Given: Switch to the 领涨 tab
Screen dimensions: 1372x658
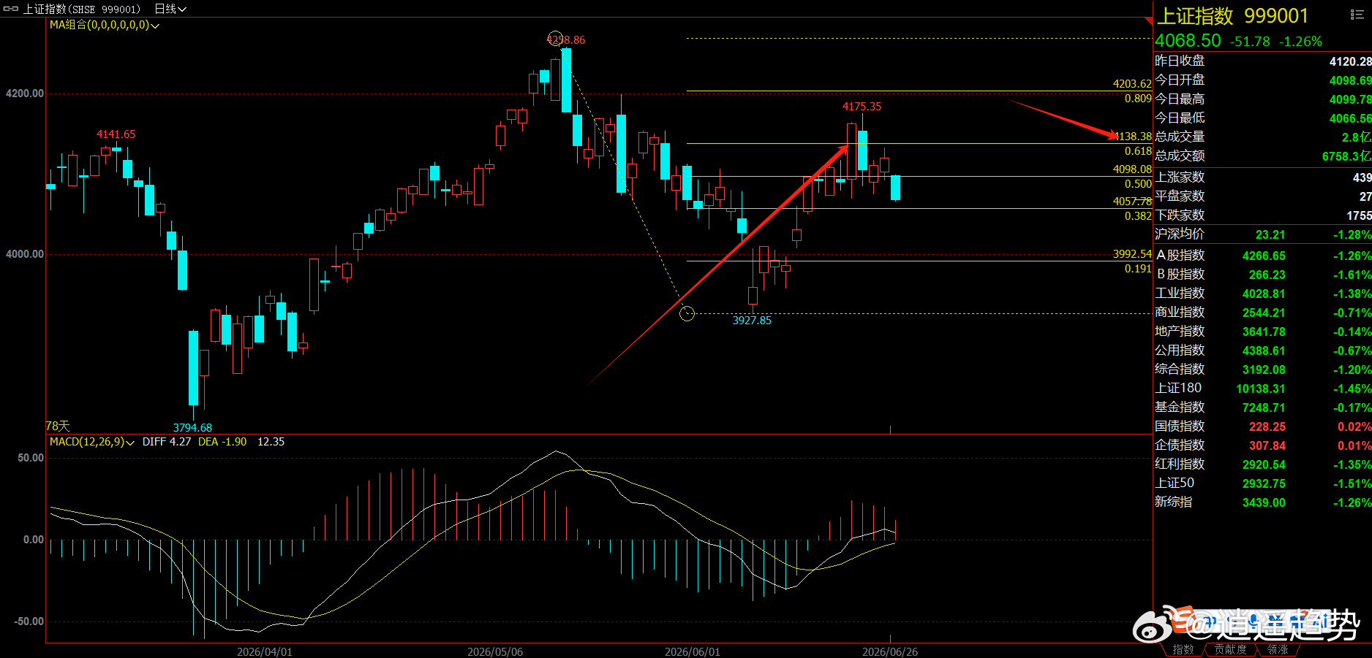Looking at the screenshot, I should (1278, 649).
